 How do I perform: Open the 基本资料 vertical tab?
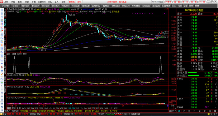click(x=5, y=30)
